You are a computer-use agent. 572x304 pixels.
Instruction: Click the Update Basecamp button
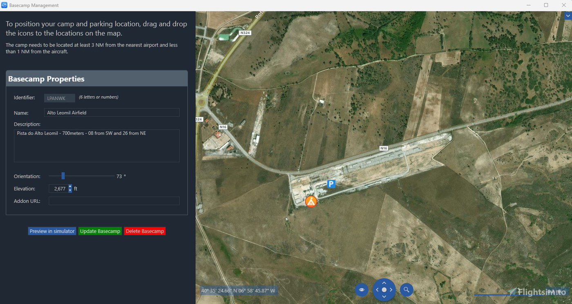[100, 231]
